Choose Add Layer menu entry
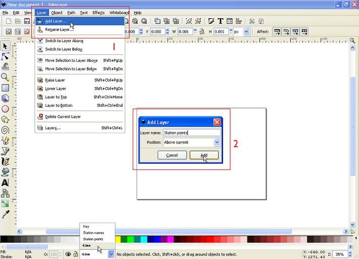The image size is (359, 259). [79, 21]
